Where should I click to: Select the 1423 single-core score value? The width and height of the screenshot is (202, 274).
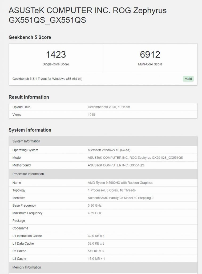pos(56,55)
